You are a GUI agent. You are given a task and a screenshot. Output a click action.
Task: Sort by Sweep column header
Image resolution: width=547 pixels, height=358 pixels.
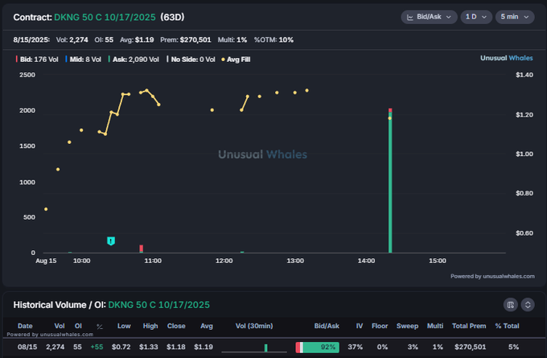click(x=407, y=326)
